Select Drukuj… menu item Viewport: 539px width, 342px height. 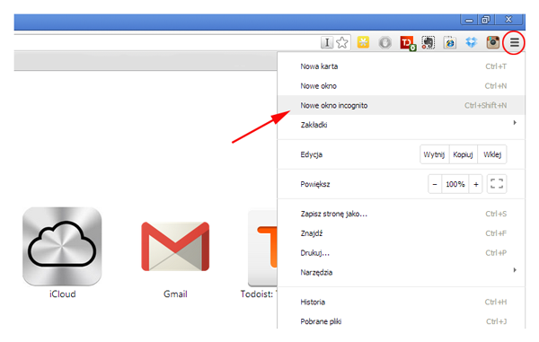pyautogui.click(x=401, y=253)
